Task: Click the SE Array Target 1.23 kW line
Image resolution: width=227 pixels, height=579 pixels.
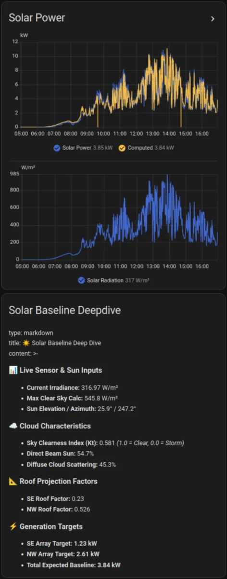Action: click(x=62, y=544)
